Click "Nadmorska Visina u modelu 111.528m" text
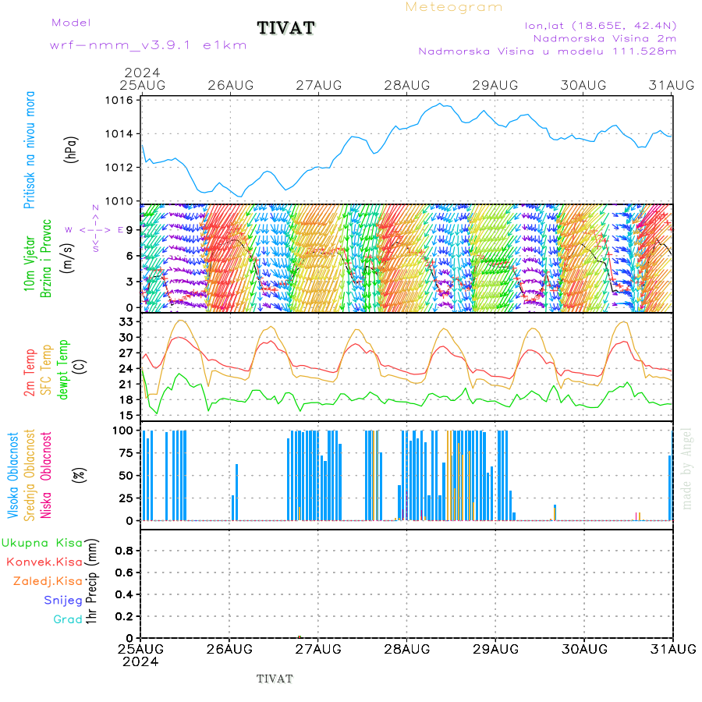This screenshot has width=702, height=702. [547, 51]
